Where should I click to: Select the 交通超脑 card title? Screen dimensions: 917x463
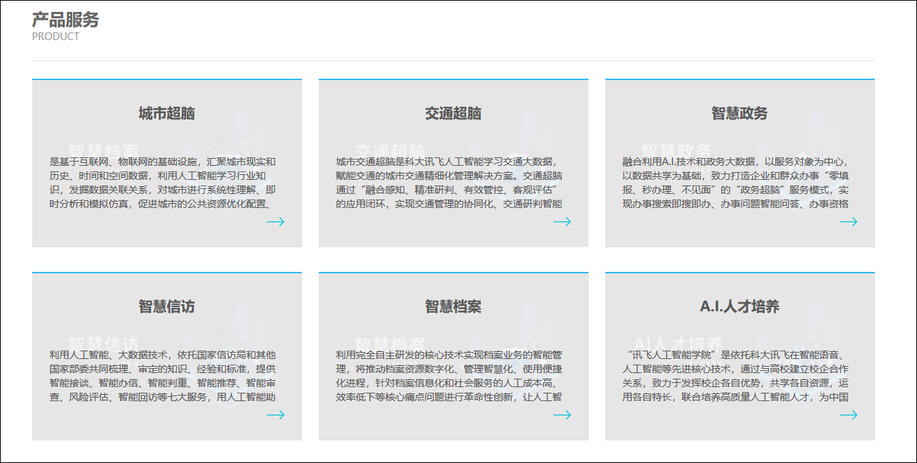point(453,112)
